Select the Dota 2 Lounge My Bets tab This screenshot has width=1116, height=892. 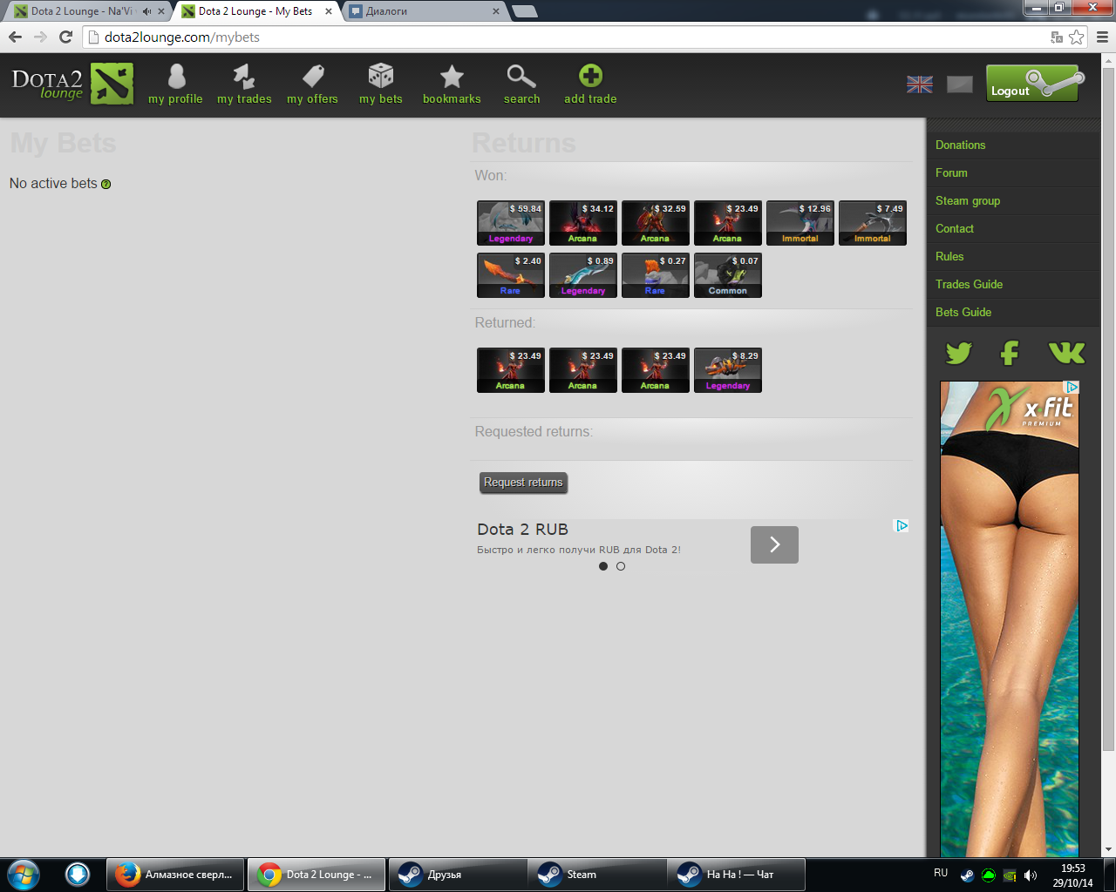[x=255, y=11]
